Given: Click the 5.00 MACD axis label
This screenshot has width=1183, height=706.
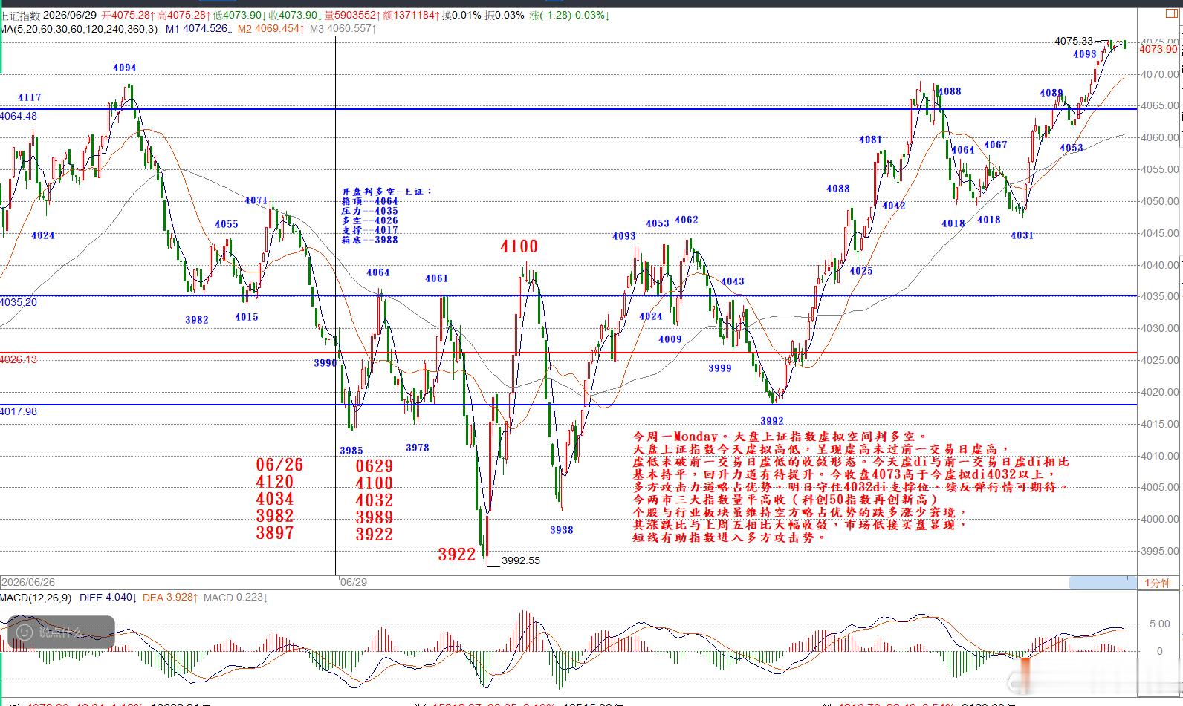Looking at the screenshot, I should pyautogui.click(x=1160, y=624).
